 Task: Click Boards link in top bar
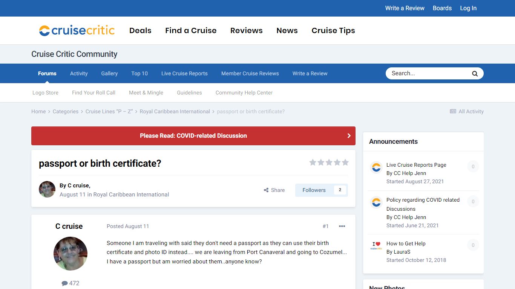tap(442, 8)
